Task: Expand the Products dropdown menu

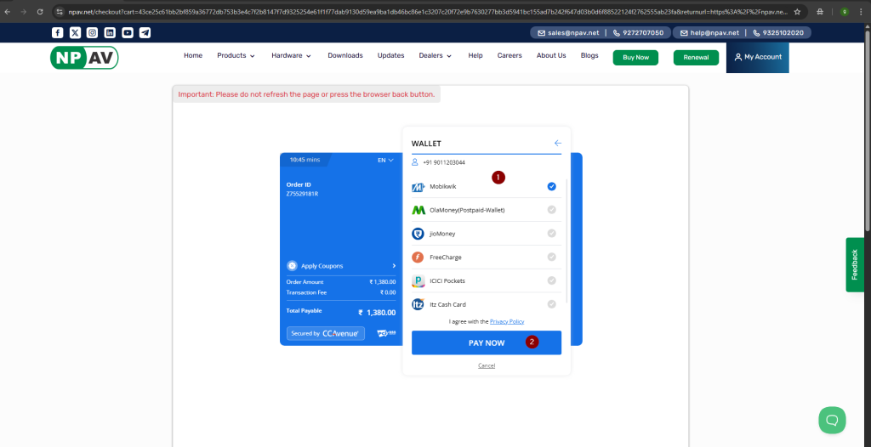Action: (x=236, y=56)
